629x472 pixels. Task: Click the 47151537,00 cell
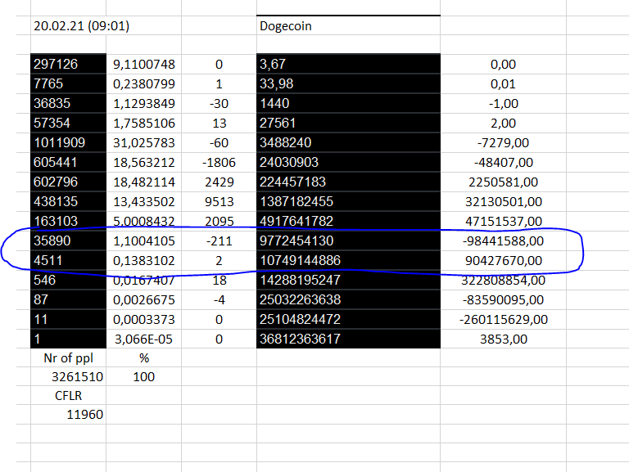[x=503, y=221]
